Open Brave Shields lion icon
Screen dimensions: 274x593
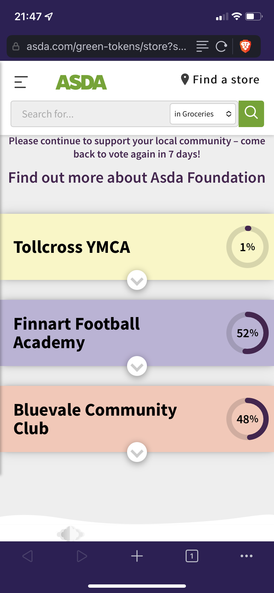point(245,46)
